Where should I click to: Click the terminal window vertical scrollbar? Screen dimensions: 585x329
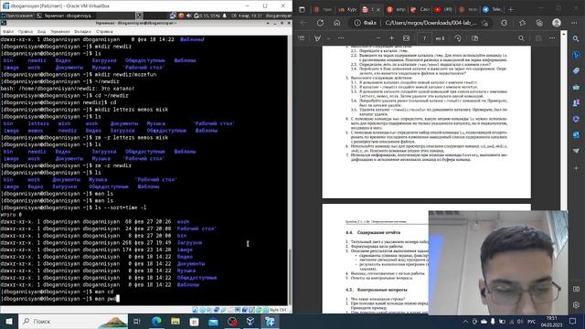pos(290,171)
